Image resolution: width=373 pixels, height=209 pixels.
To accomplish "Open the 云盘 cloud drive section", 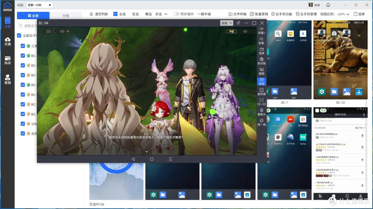I will point(7,41).
